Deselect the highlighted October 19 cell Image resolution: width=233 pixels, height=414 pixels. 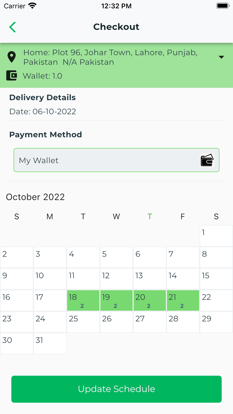coord(116,301)
